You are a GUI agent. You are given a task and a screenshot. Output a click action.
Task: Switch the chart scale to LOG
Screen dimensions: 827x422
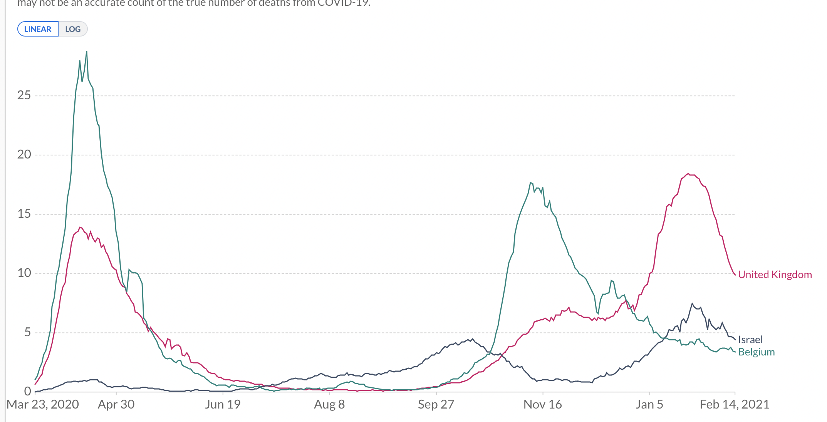tap(73, 29)
